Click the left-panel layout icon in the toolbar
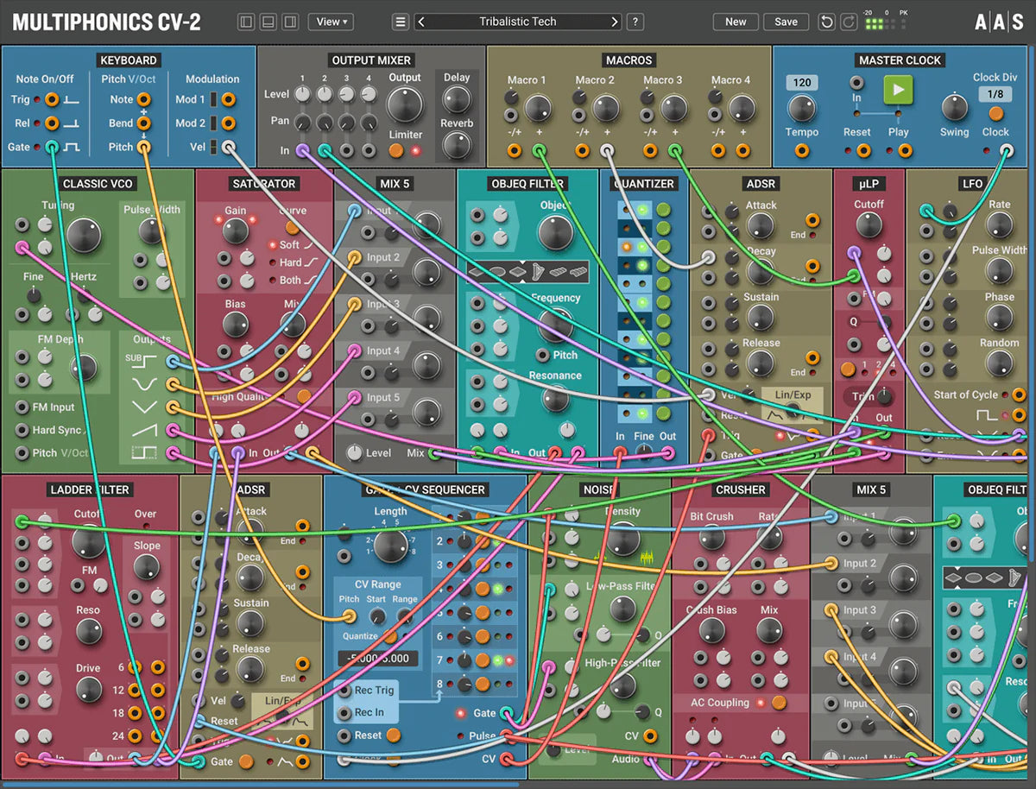Image resolution: width=1036 pixels, height=789 pixels. [x=248, y=21]
